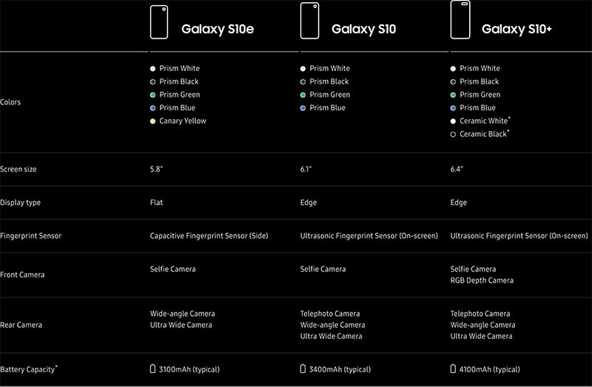Click the Fingerprint Sensor row label
Screen dimensions: 592x387
31,236
